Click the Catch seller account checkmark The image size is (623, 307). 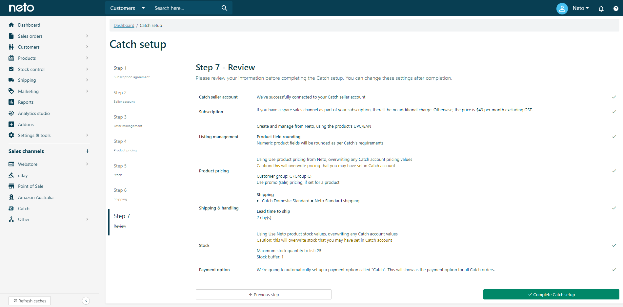[614, 97]
